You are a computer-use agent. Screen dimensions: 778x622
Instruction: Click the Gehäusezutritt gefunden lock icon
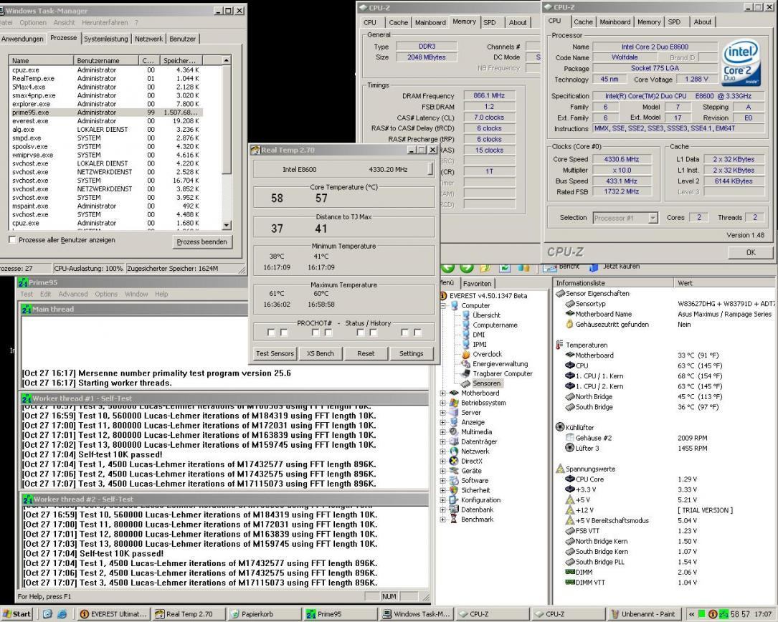coord(569,325)
